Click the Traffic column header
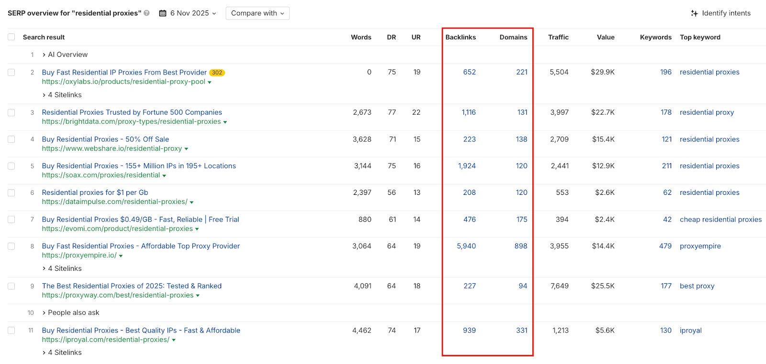766x364 pixels. [558, 37]
